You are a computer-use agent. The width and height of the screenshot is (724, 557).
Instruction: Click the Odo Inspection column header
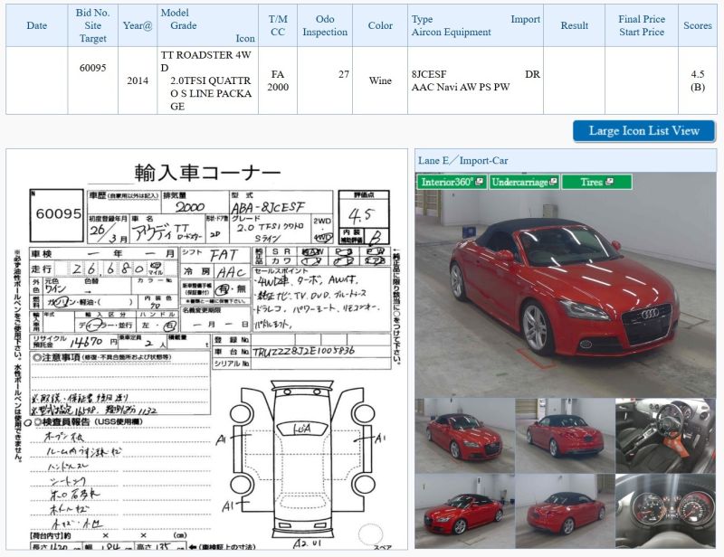pyautogui.click(x=325, y=26)
